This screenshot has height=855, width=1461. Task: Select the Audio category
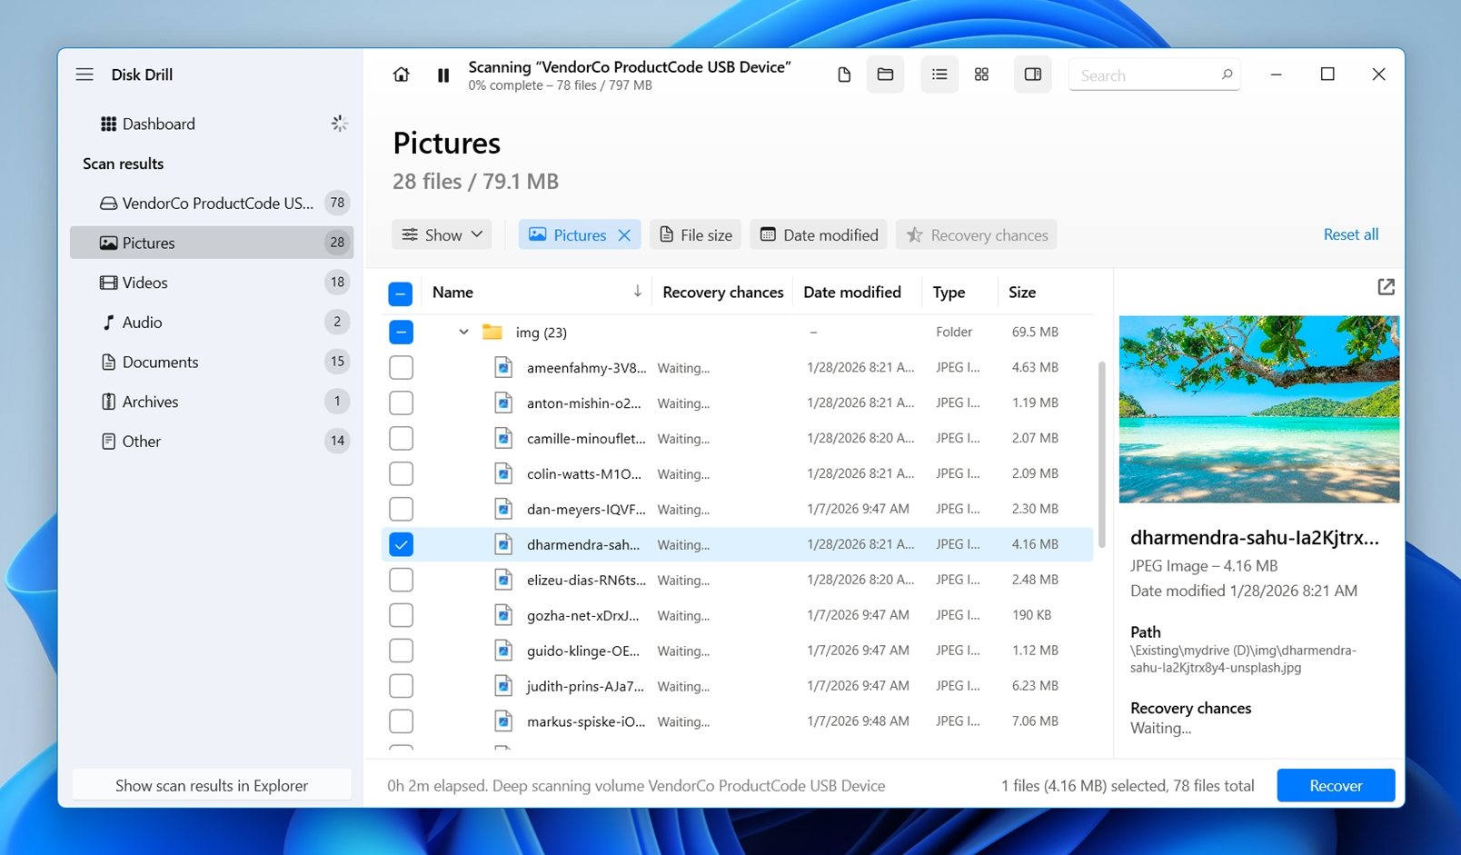(142, 322)
